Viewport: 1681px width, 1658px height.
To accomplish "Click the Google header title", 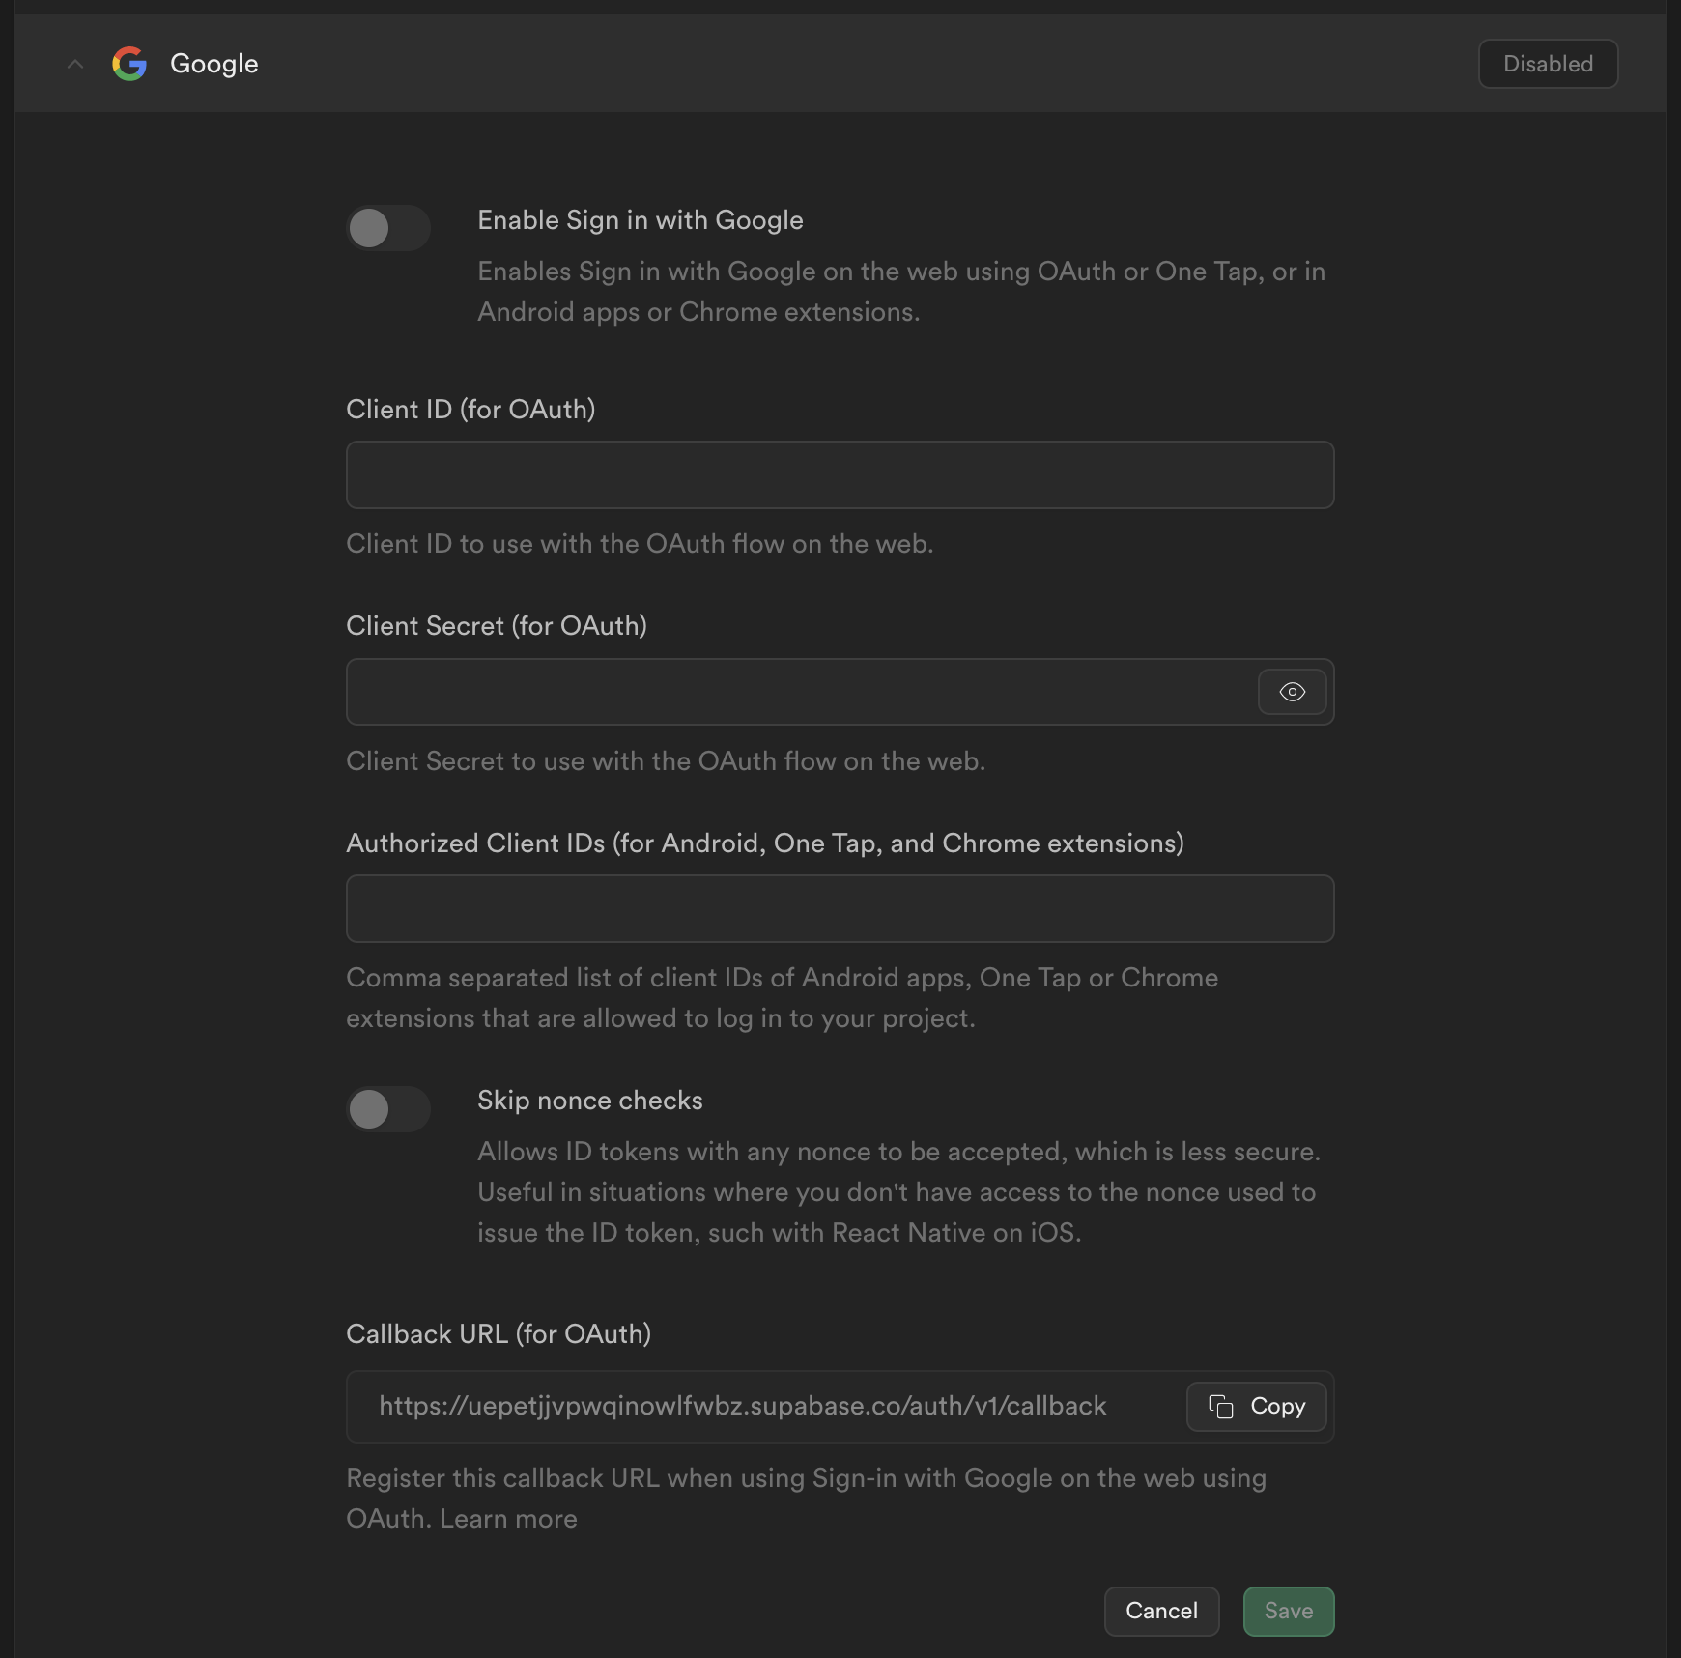I will (214, 63).
